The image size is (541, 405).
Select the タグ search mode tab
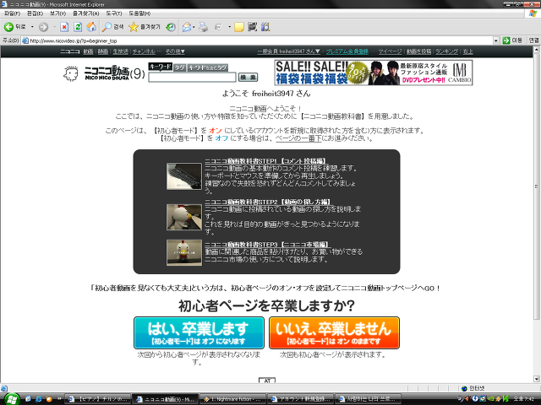click(179, 67)
